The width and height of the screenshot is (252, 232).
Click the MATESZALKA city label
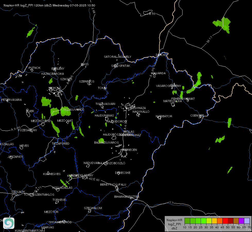coord(173,101)
